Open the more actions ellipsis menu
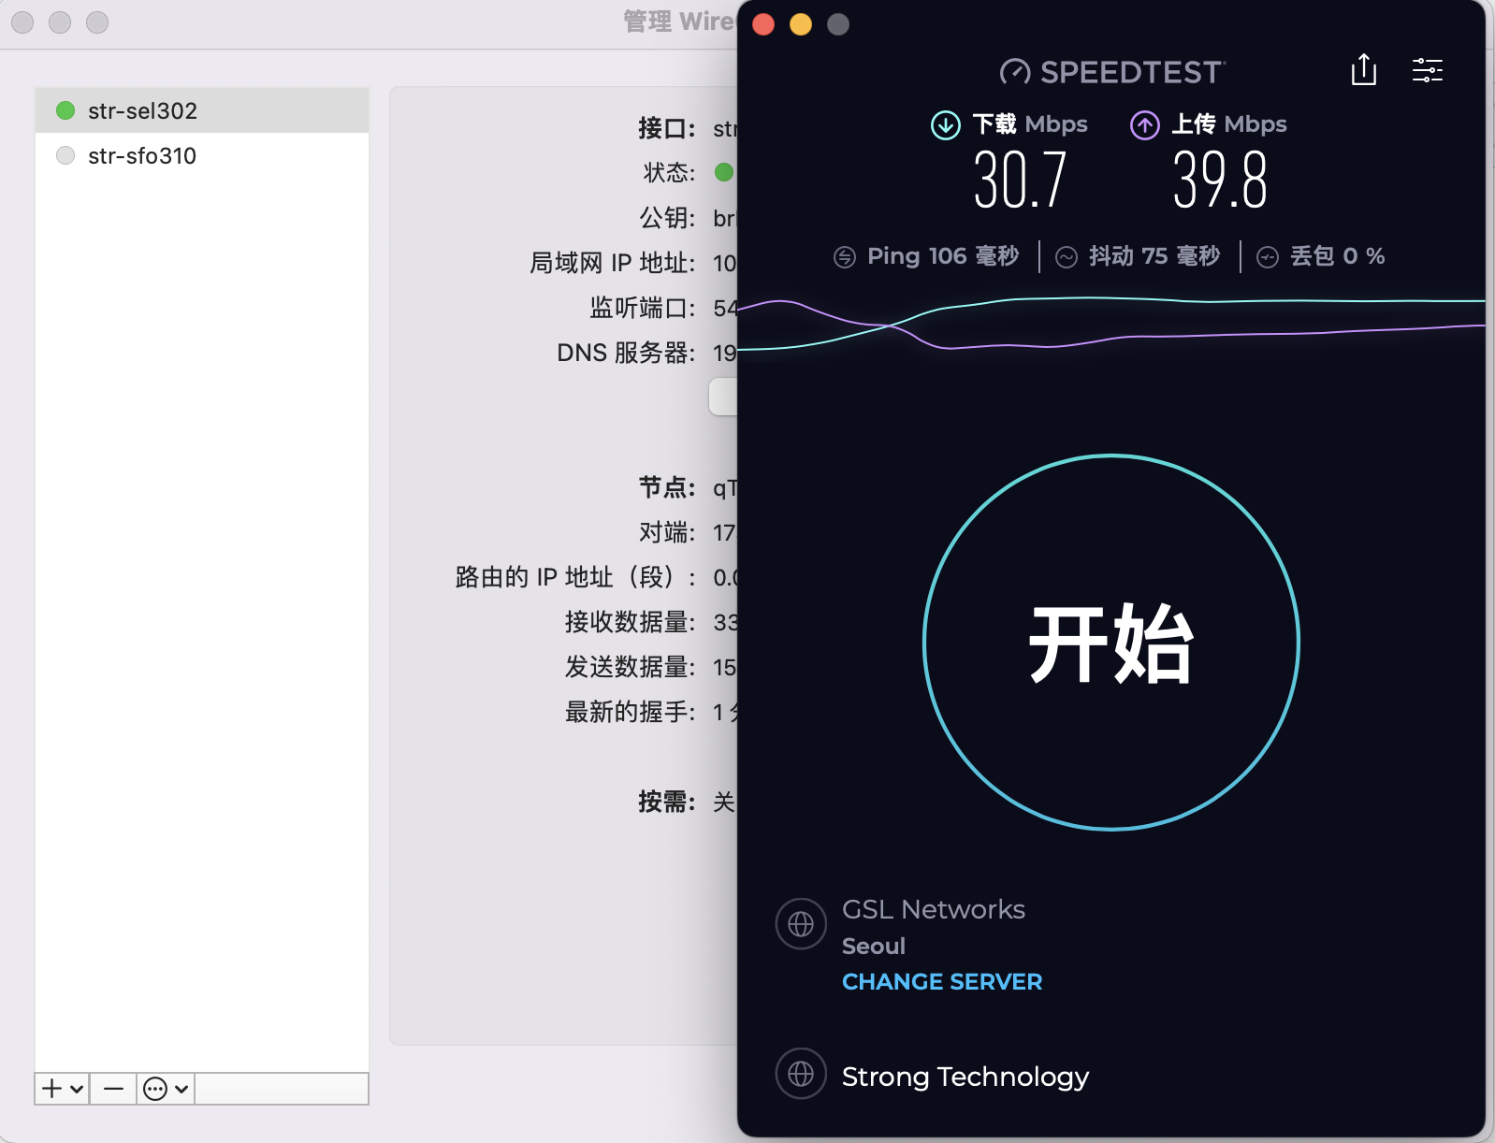 166,1089
